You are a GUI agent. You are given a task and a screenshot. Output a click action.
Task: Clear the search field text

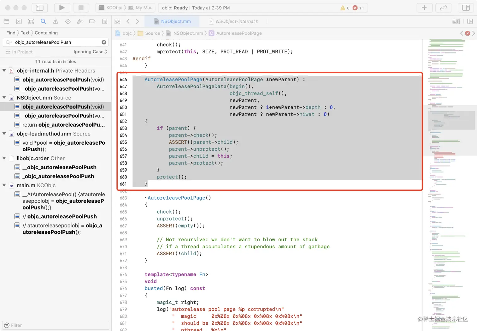point(104,42)
